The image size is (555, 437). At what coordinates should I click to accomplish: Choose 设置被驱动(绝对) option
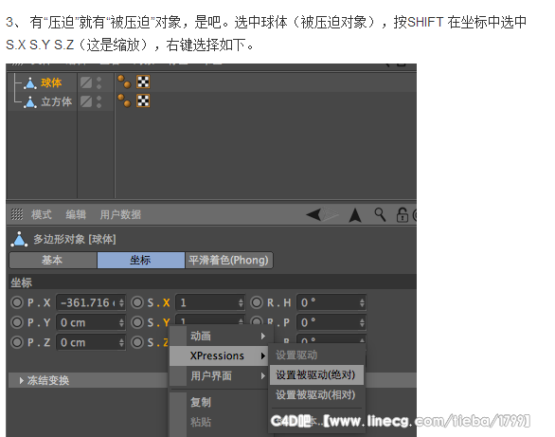point(316,375)
